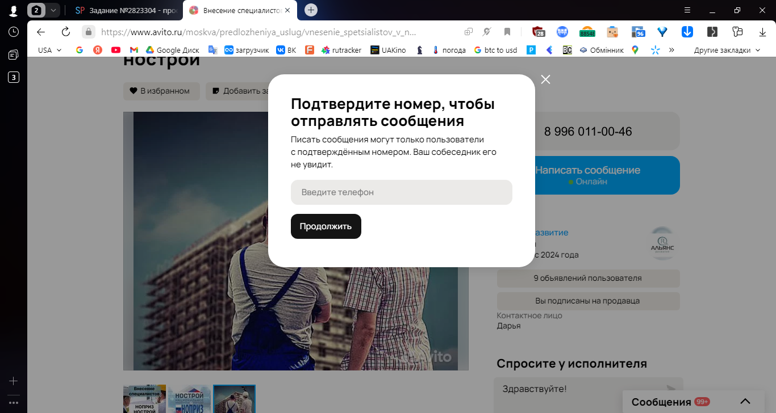
Task: Open the загрузчик bookmark
Action: (247, 50)
